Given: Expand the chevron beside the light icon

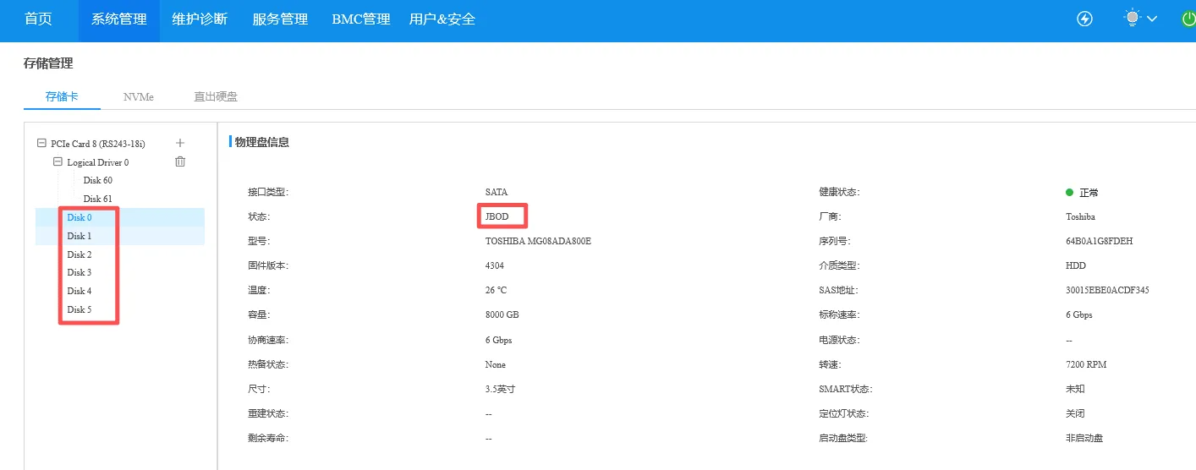Looking at the screenshot, I should click(1152, 19).
